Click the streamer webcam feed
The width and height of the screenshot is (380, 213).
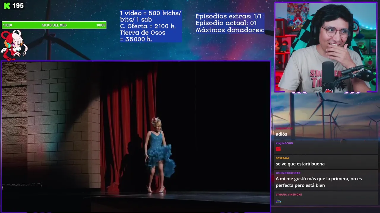(x=326, y=48)
